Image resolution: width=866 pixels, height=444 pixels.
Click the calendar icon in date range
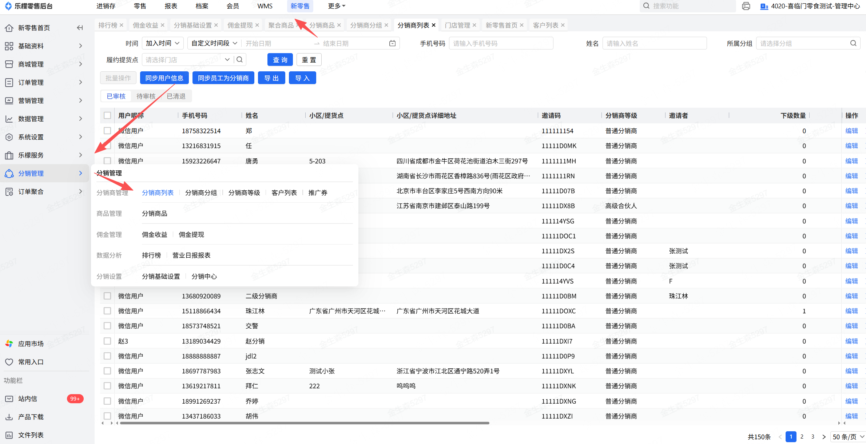point(392,43)
